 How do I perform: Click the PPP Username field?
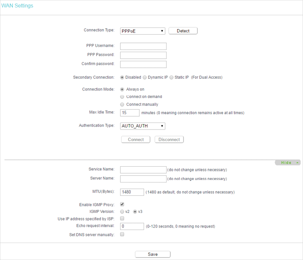(143, 46)
